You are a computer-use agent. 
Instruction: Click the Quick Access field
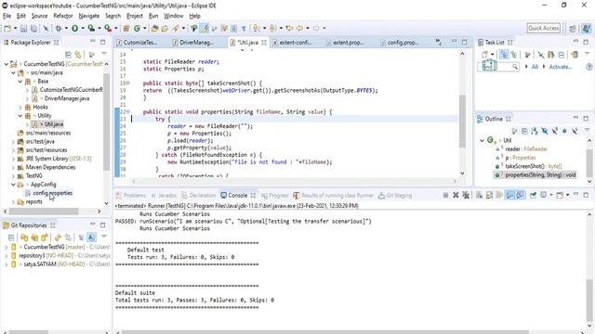(x=543, y=28)
